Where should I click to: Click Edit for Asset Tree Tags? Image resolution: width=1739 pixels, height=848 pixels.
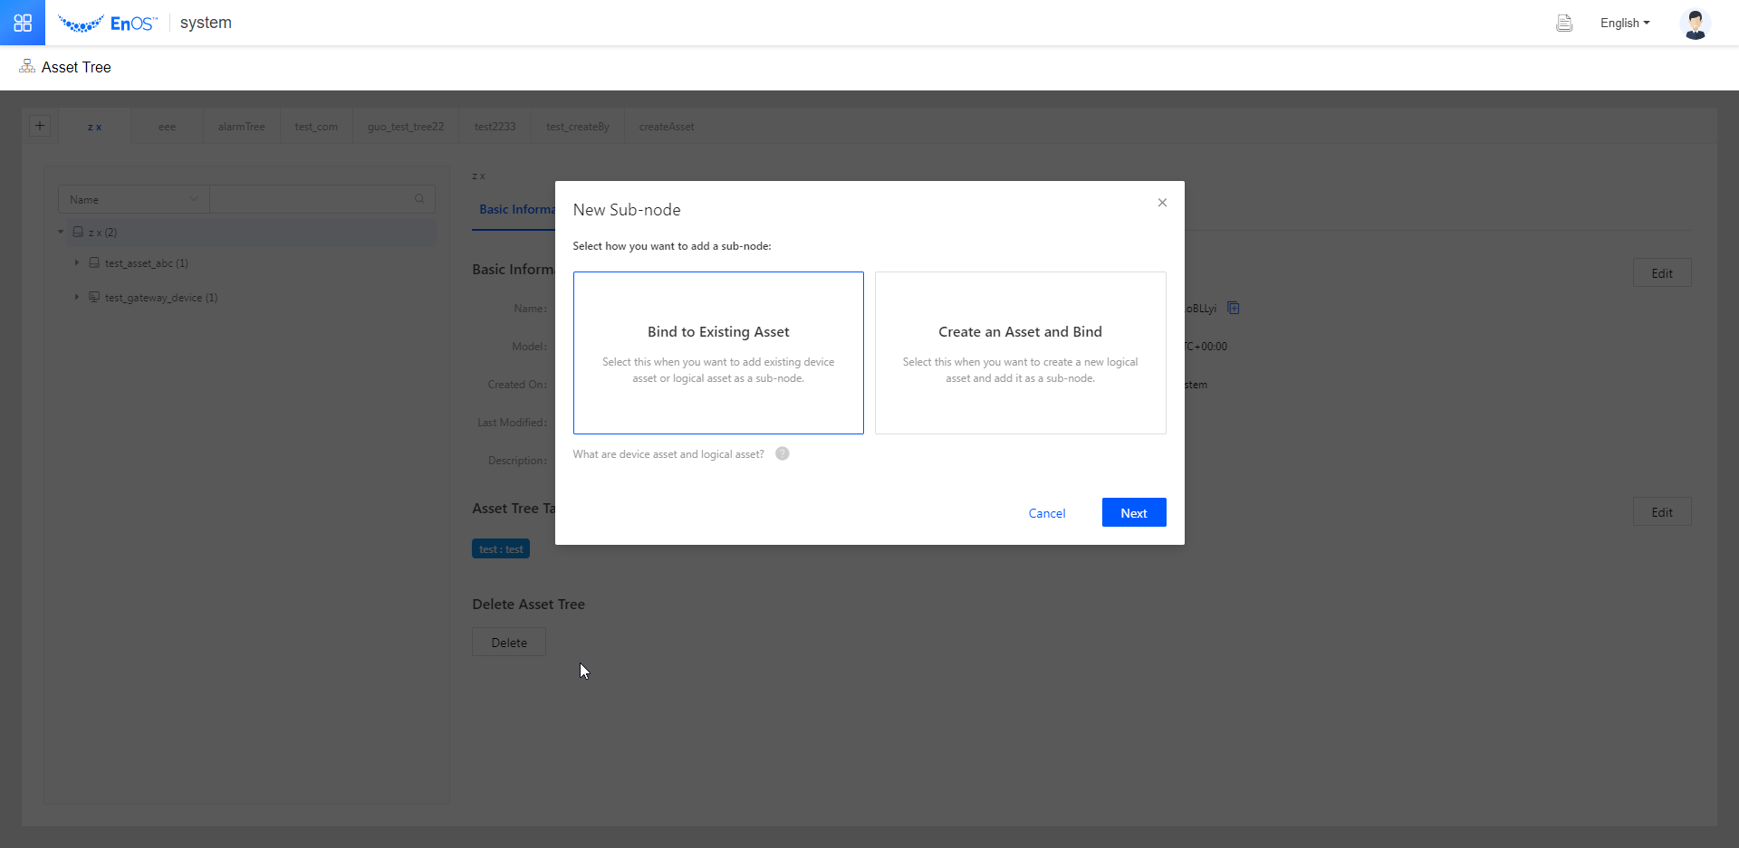click(1662, 512)
